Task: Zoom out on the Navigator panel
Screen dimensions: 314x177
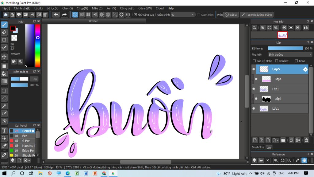Action: point(276,28)
